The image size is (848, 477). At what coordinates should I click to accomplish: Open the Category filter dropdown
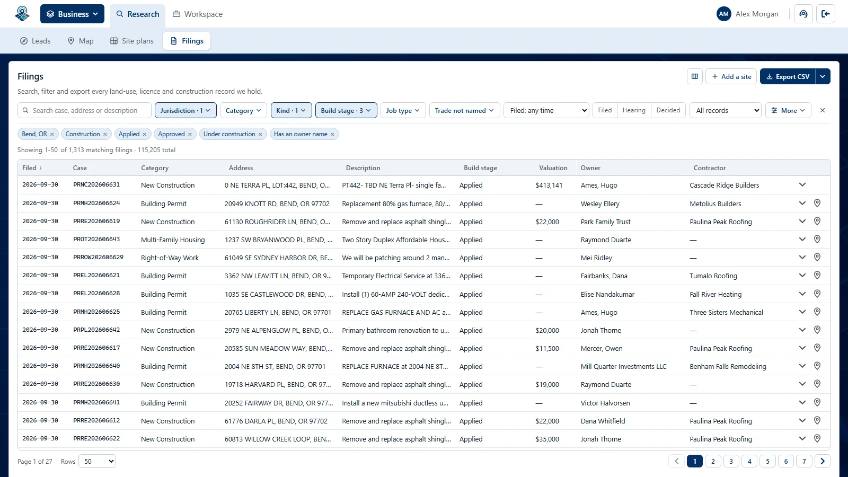(x=243, y=110)
